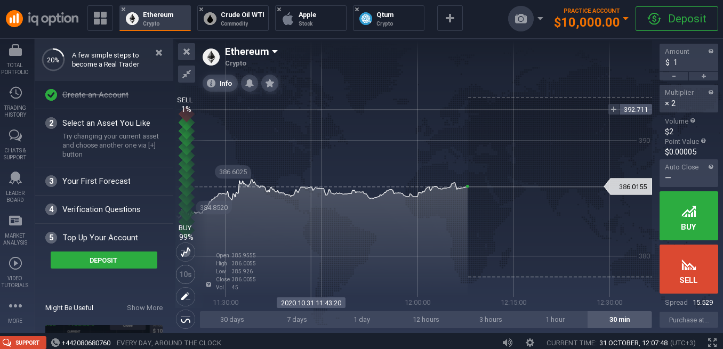Screen dimensions: 723x349
Task: Open Chats & Support icon
Action: [15, 136]
